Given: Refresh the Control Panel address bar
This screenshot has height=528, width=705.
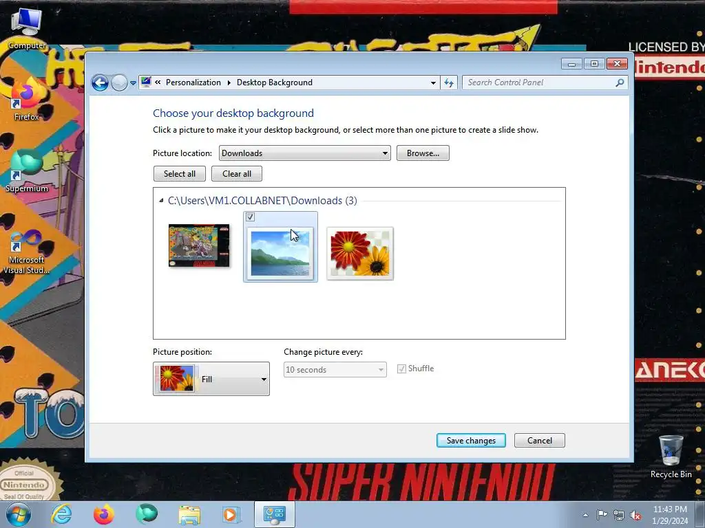Looking at the screenshot, I should [x=449, y=82].
